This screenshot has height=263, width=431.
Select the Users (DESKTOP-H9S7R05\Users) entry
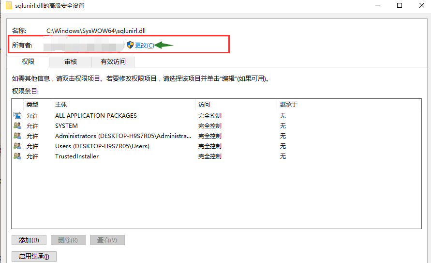coord(102,146)
